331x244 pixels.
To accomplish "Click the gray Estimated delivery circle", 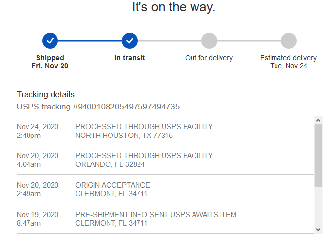I will point(289,41).
